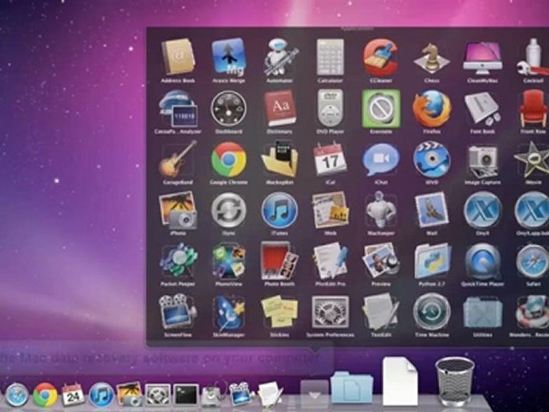
Task: Open CocoaPacketAnalyzer app
Action: (178, 109)
